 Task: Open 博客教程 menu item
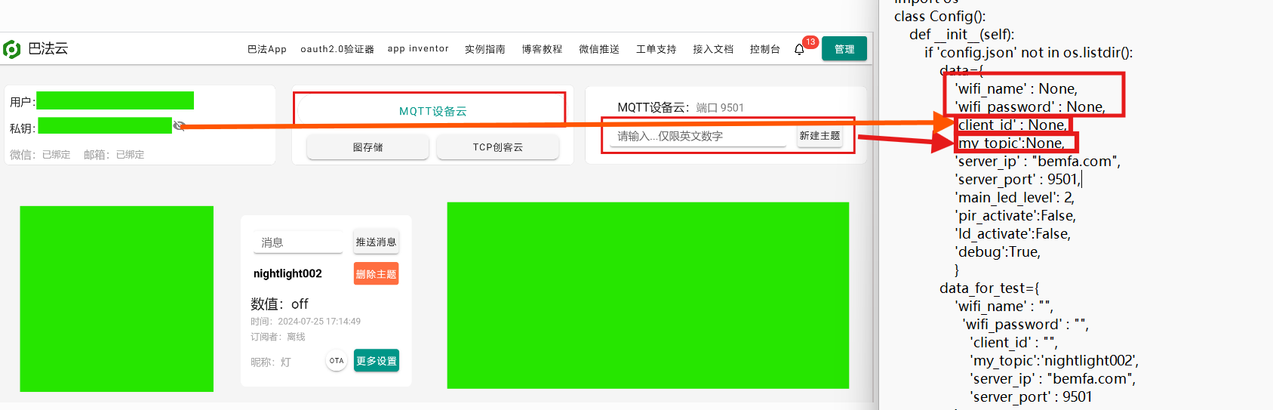click(x=542, y=49)
